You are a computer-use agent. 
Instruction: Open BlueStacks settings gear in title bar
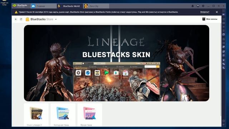pyautogui.click(x=203, y=6)
